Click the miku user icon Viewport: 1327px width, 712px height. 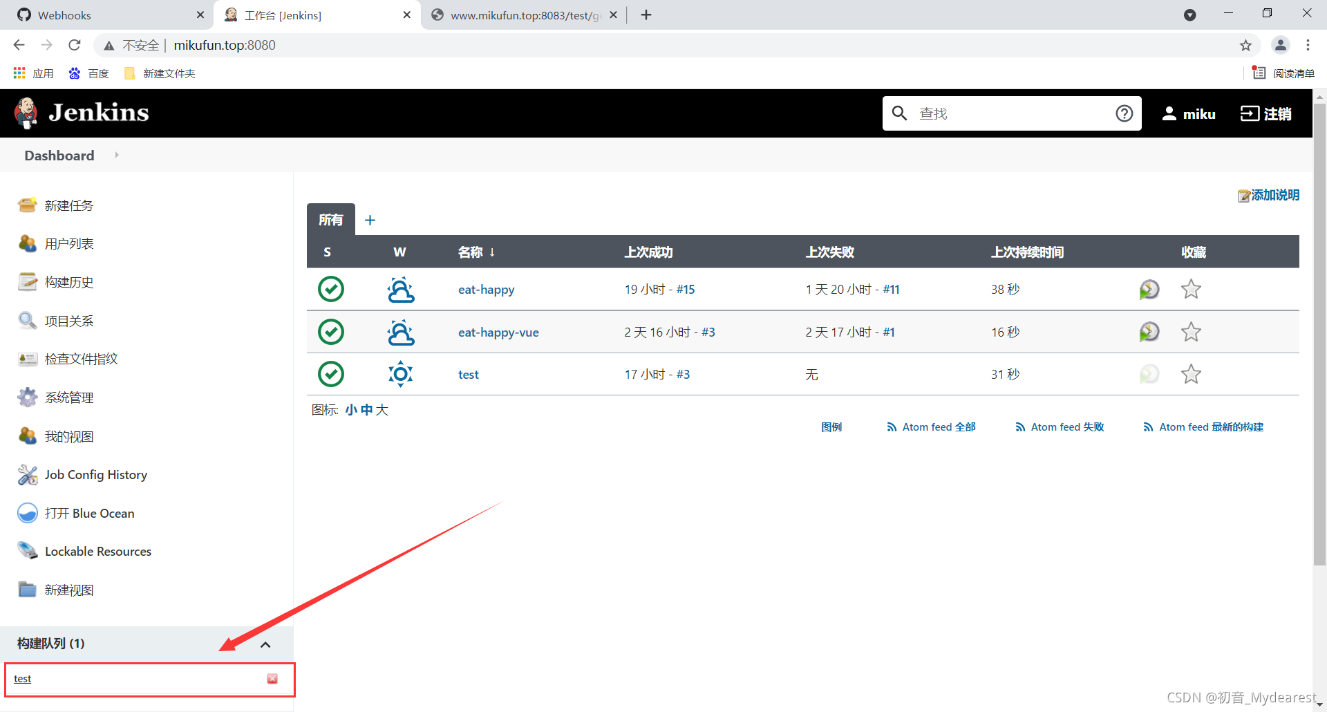point(1169,114)
